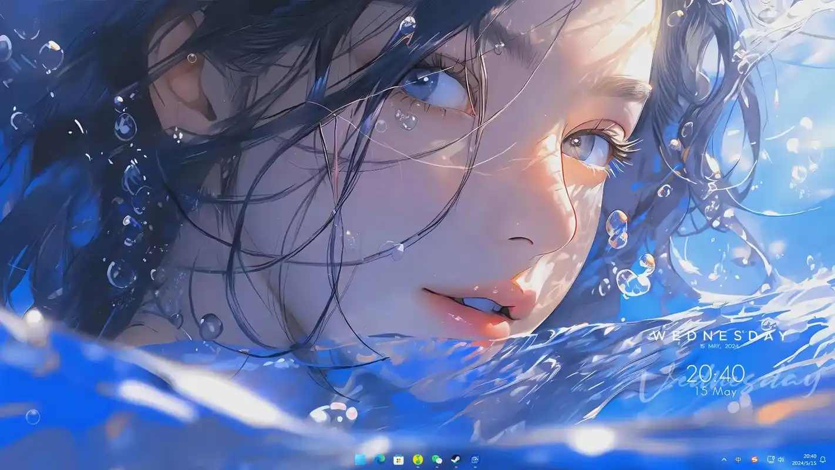Open the Sogou input method tray icon
Screen dimensions: 835x470
[755, 459]
